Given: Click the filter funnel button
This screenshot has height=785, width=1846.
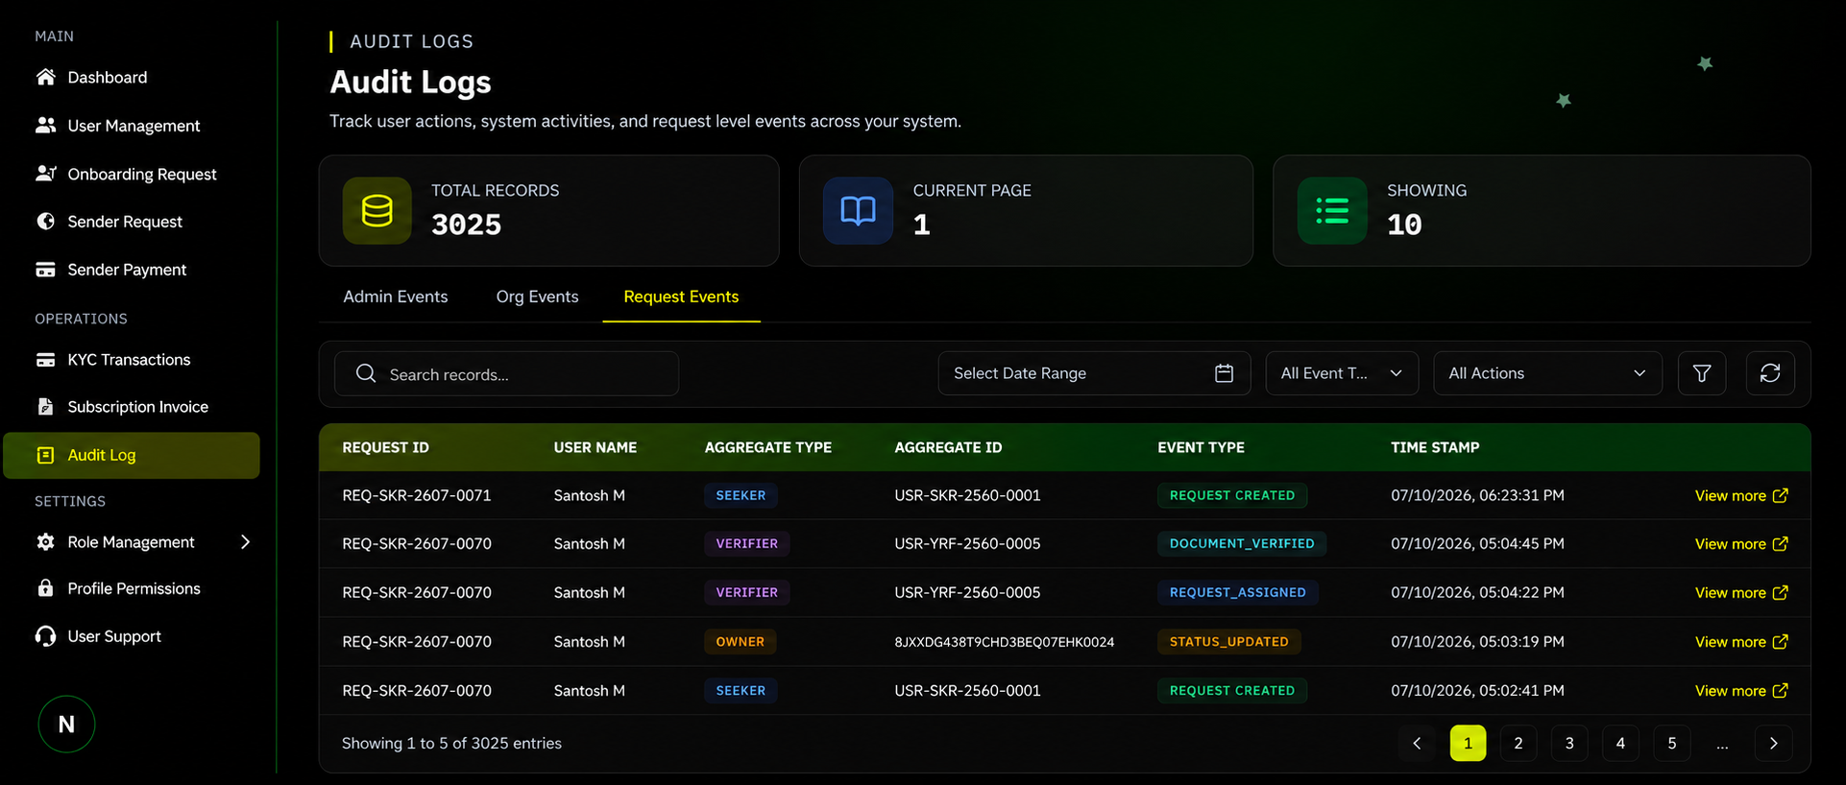Looking at the screenshot, I should (1702, 373).
